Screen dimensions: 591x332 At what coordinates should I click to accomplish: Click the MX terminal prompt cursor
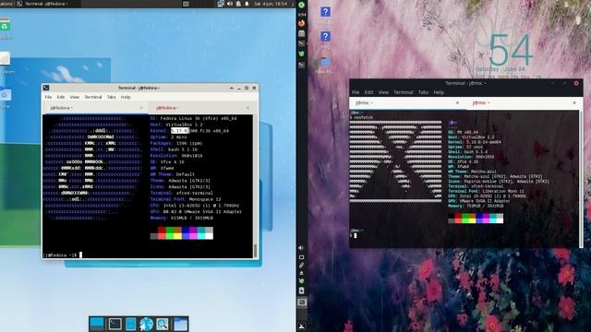[x=355, y=235]
